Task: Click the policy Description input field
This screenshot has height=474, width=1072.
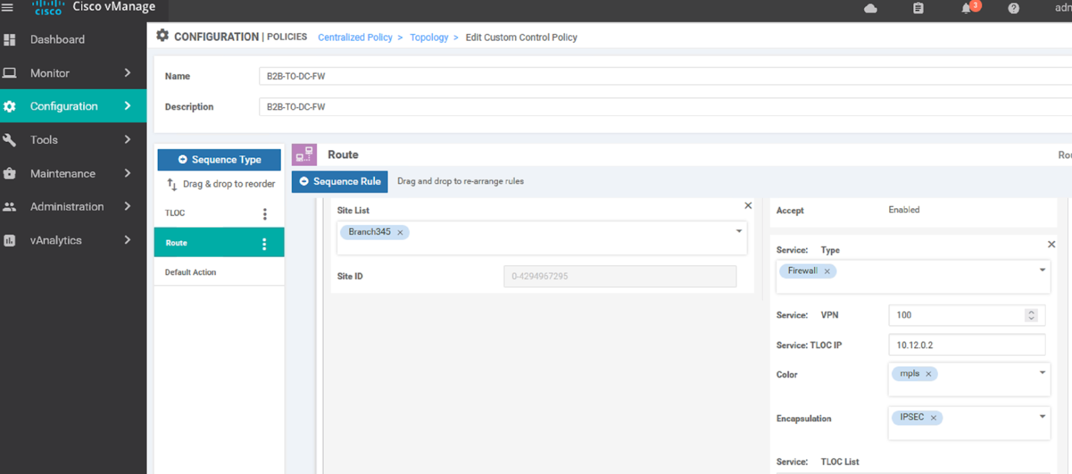Action: 665,107
